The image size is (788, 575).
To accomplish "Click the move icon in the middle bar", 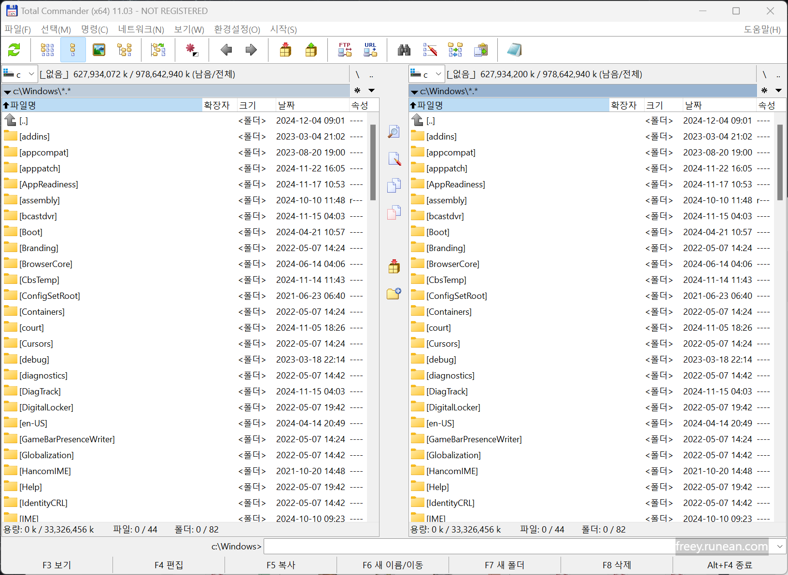I will click(x=394, y=213).
